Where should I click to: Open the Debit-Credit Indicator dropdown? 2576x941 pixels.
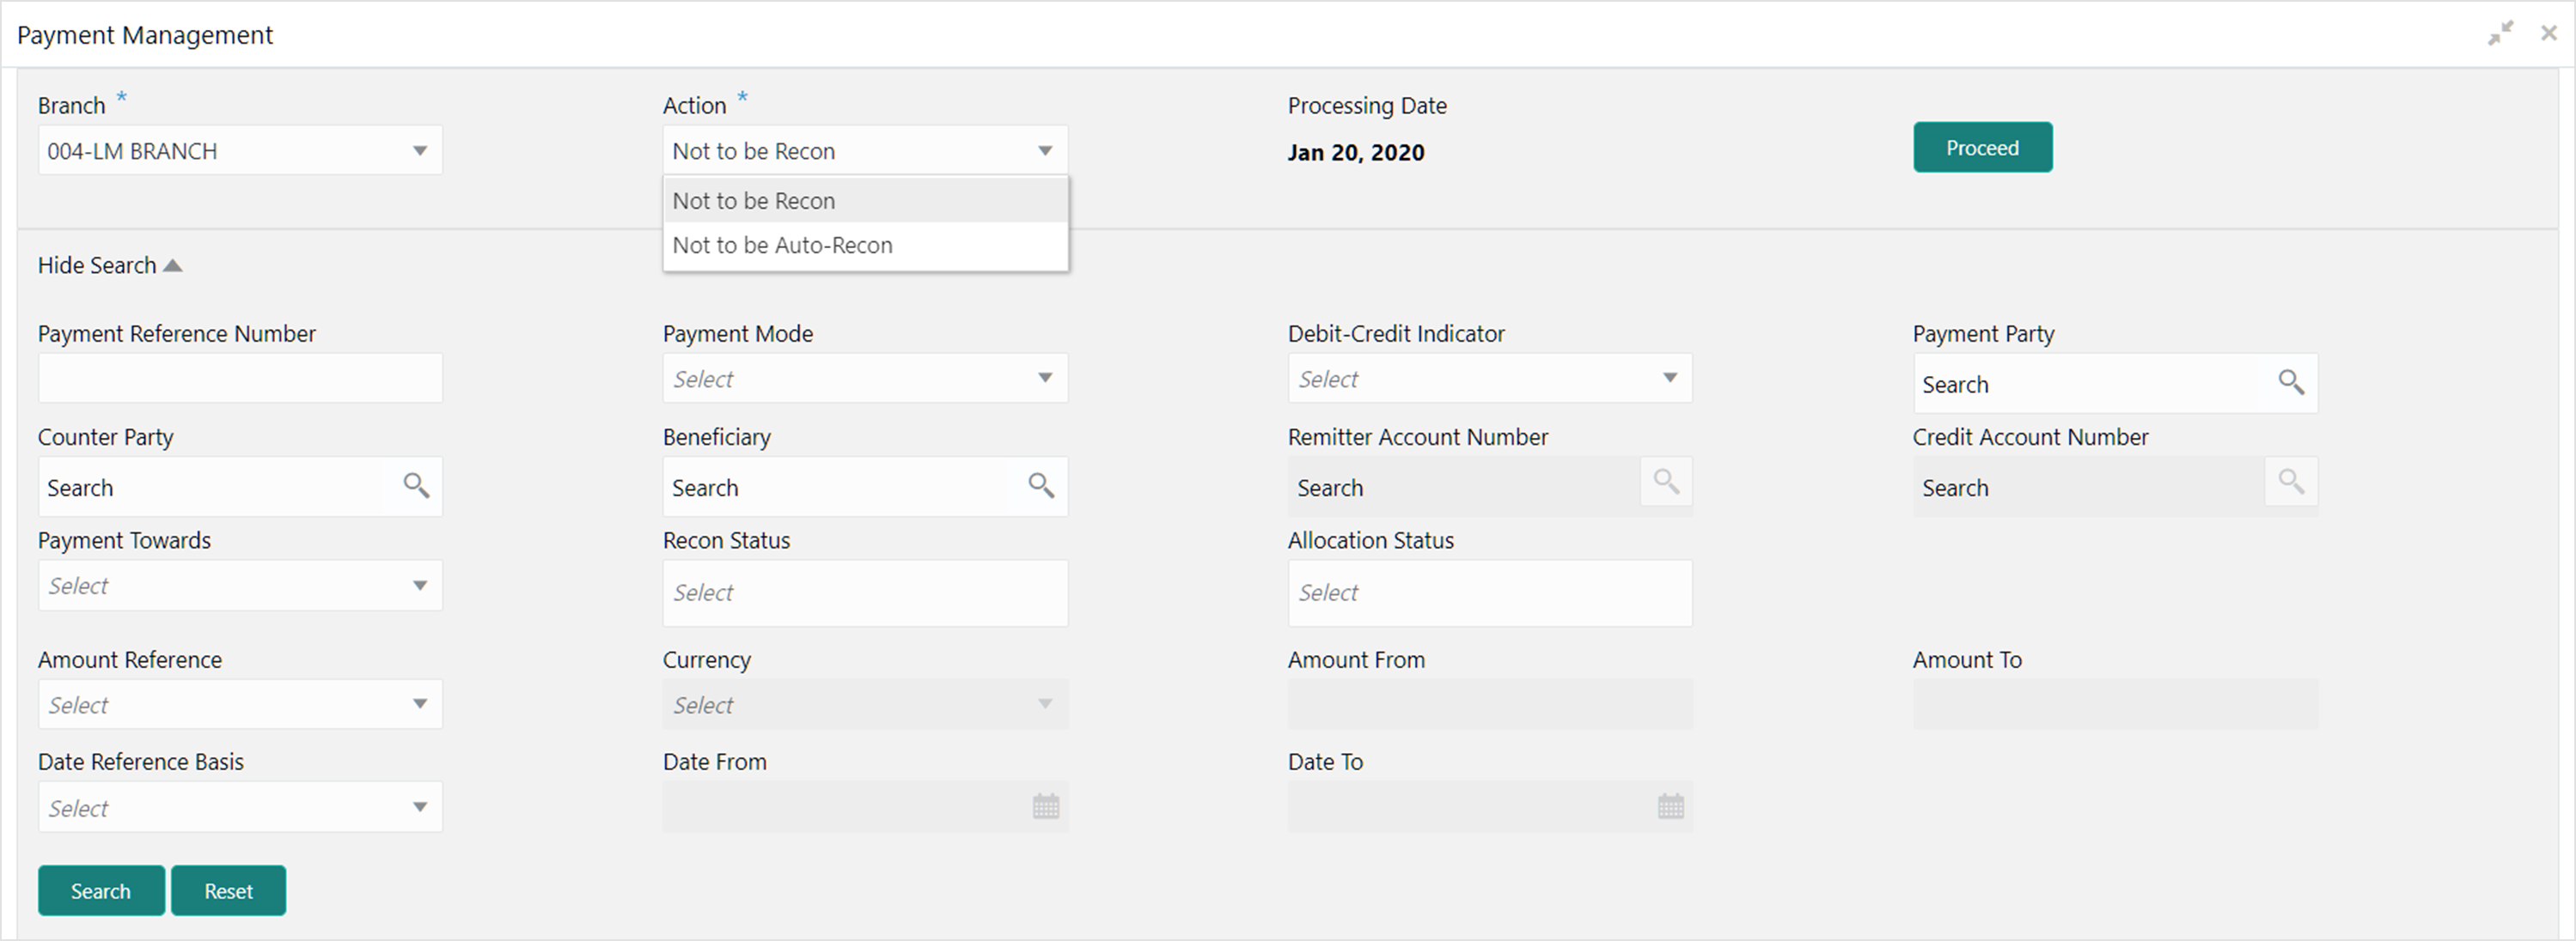click(x=1670, y=379)
